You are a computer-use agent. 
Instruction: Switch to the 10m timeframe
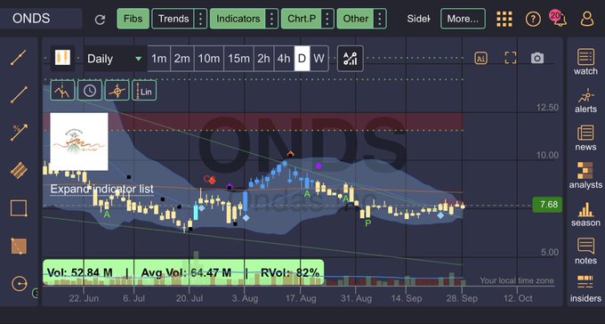pyautogui.click(x=209, y=59)
